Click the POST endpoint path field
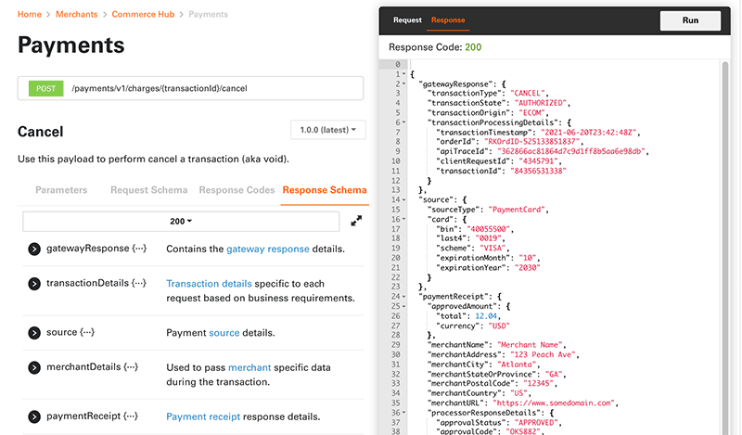Image resolution: width=742 pixels, height=435 pixels. pos(213,88)
